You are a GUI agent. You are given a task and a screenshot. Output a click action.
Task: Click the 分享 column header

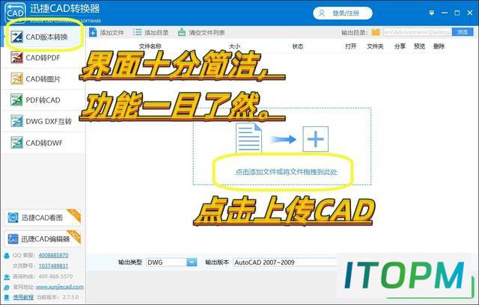(x=400, y=46)
